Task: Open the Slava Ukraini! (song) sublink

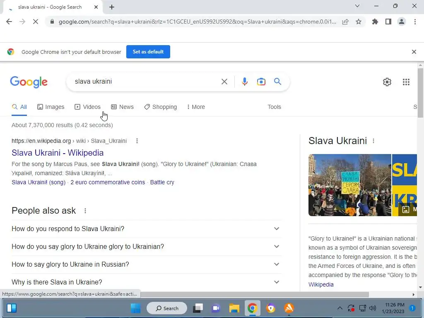Action: (39, 182)
